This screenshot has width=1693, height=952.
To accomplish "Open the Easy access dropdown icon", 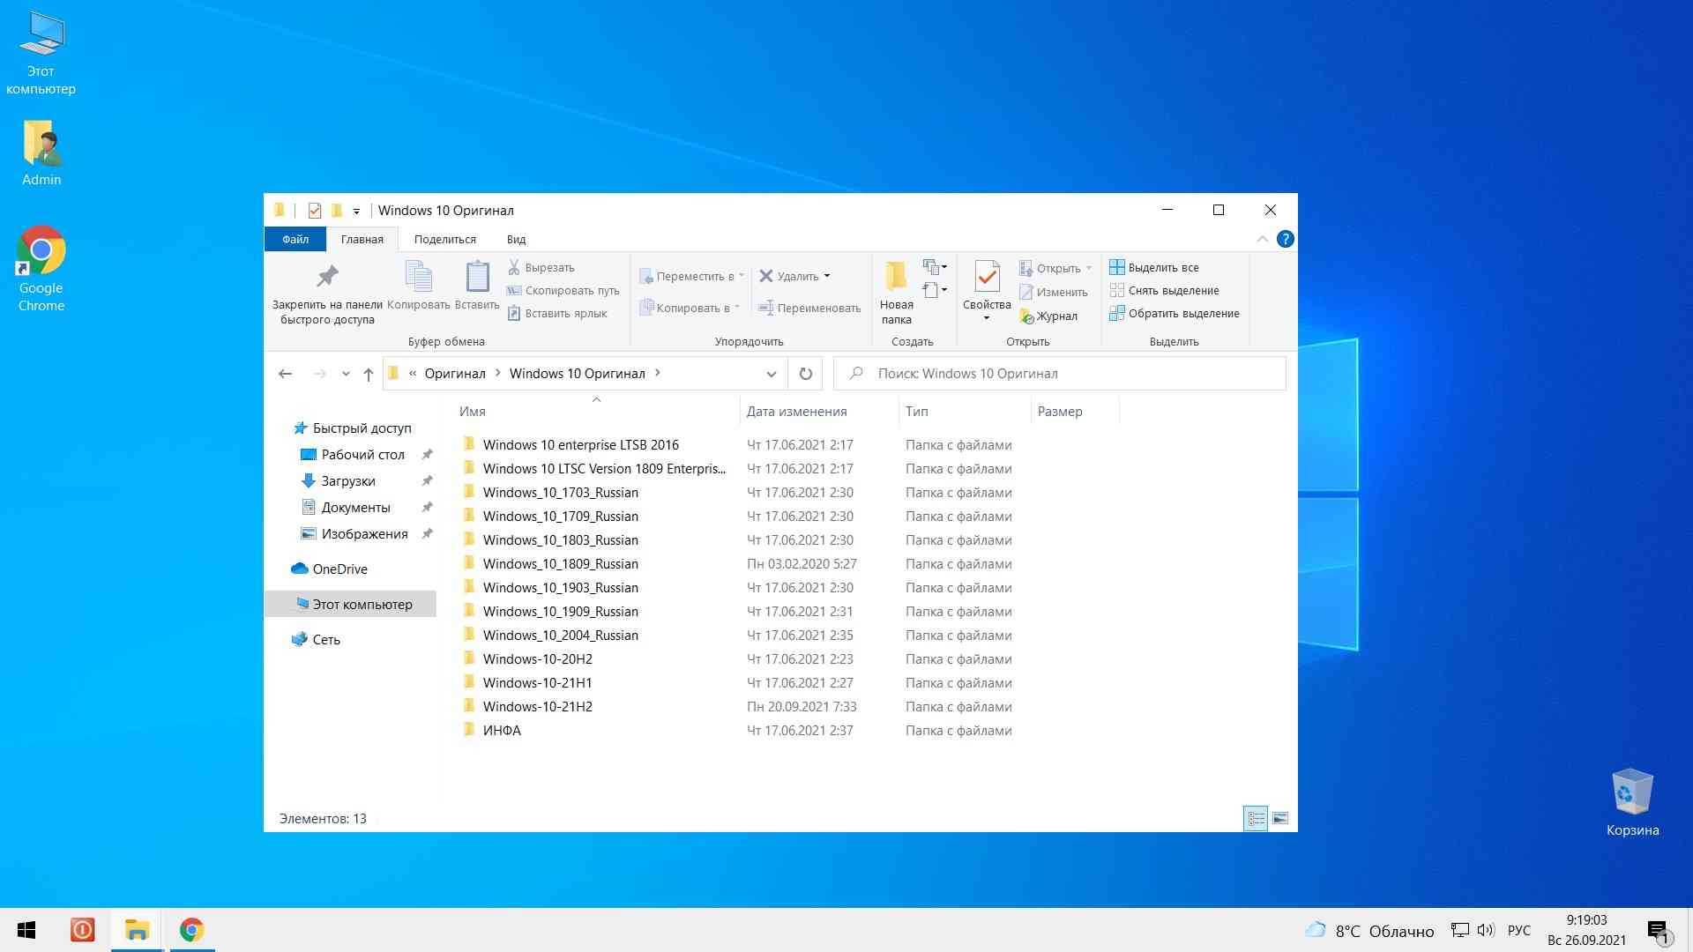I will (935, 289).
